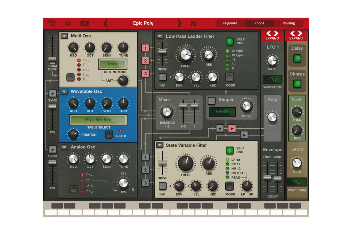This screenshot has height=235, width=352.
Task: Open the Octave detune mode display
Action: click(x=112, y=64)
